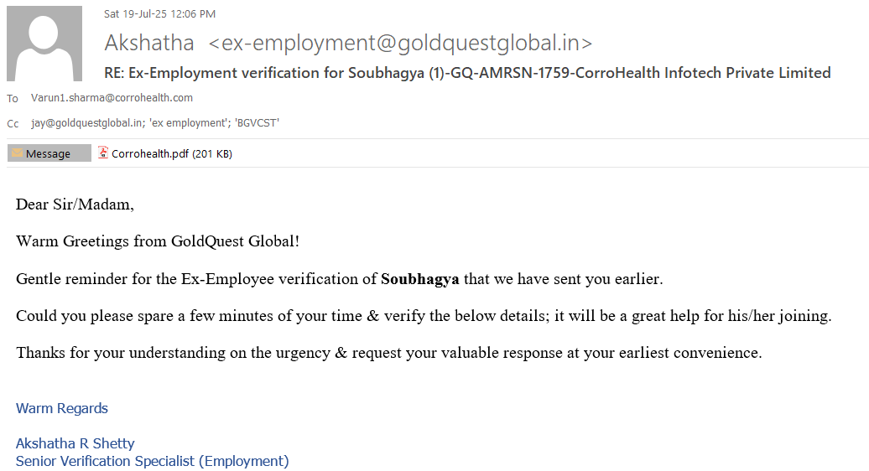Click the Cc field label

[13, 124]
